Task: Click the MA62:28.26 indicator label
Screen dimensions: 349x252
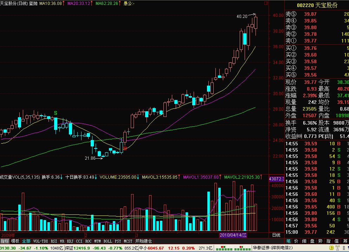Action: 107,3
